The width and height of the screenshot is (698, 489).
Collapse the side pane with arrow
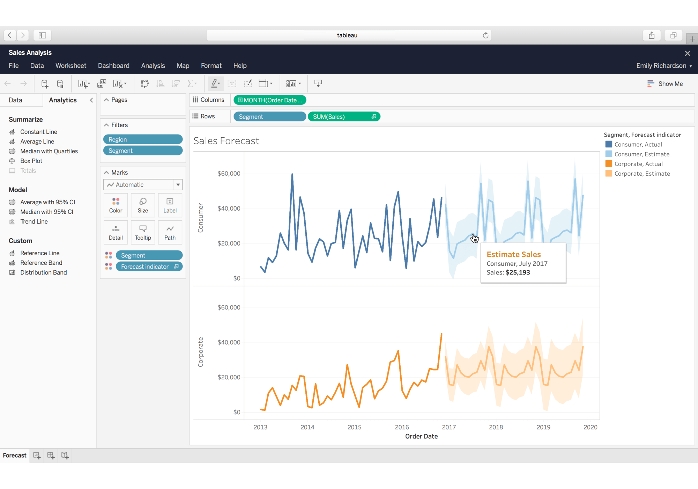coord(91,100)
